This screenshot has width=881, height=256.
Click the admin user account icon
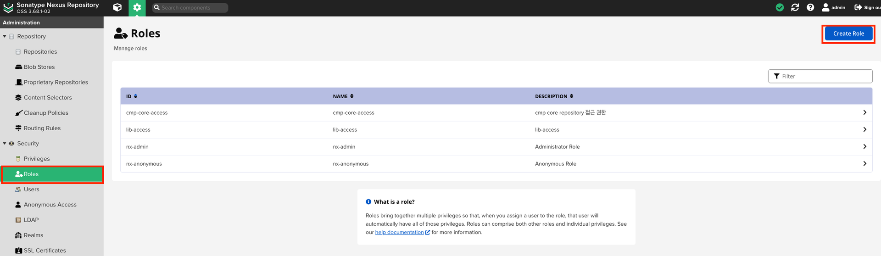tap(825, 7)
